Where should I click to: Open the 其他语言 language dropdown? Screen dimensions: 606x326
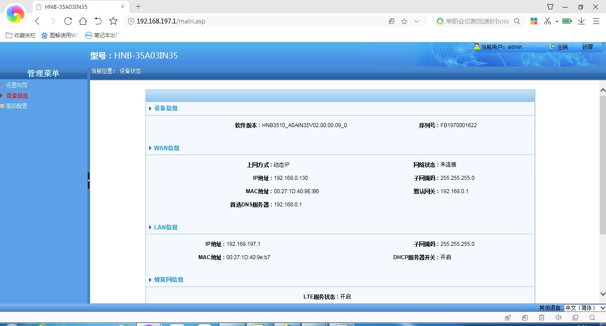tap(585, 308)
